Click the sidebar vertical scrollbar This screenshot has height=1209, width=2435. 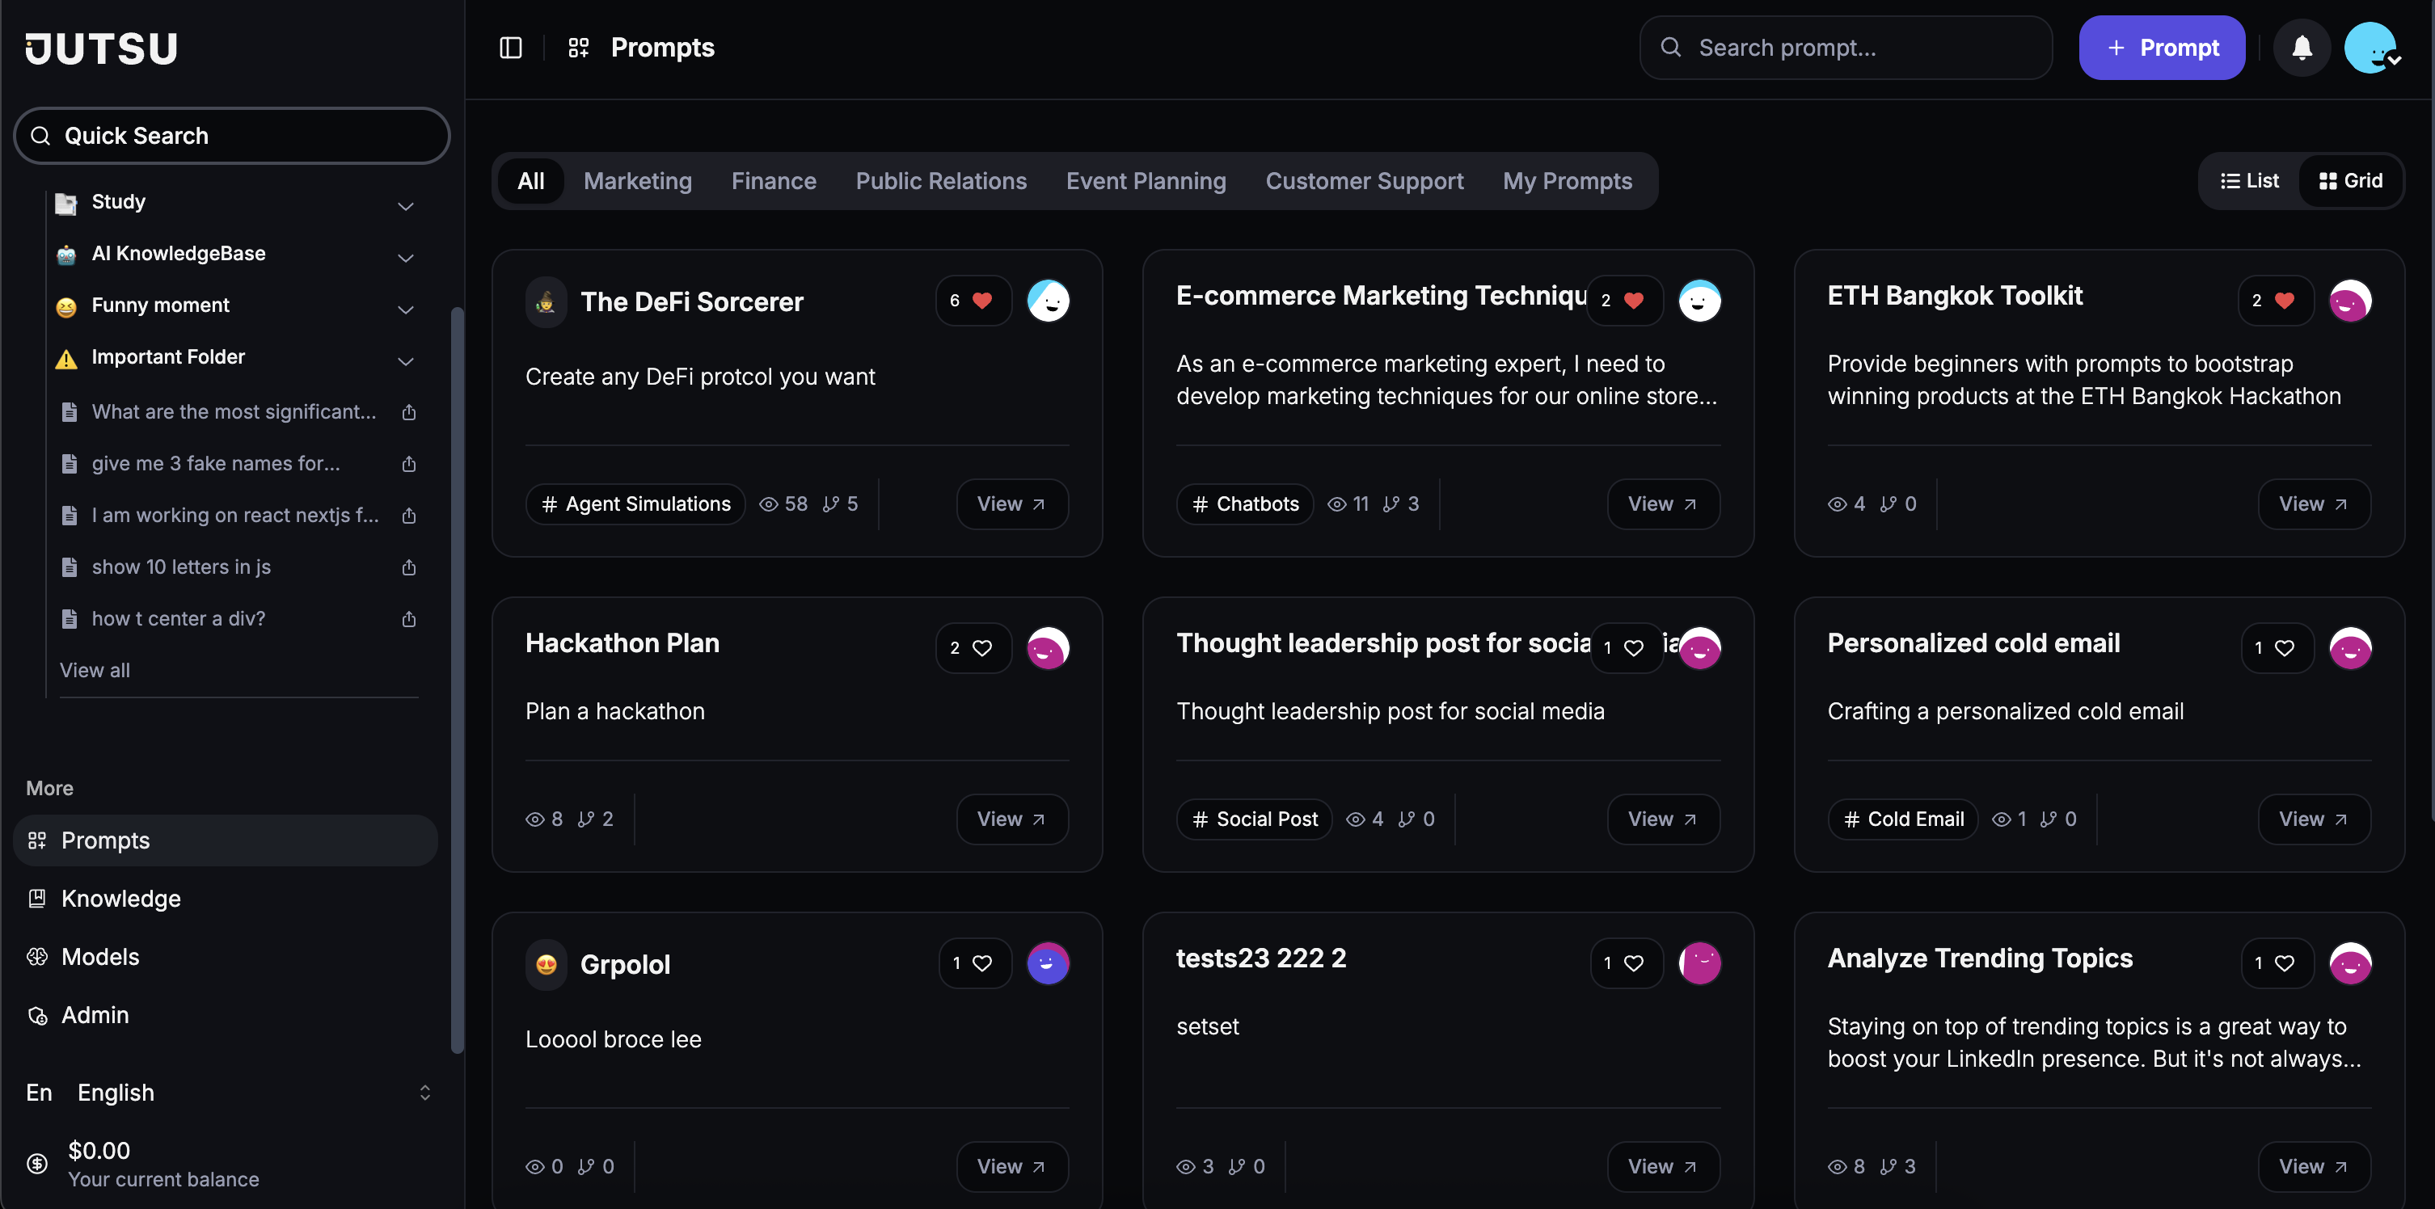pos(458,680)
